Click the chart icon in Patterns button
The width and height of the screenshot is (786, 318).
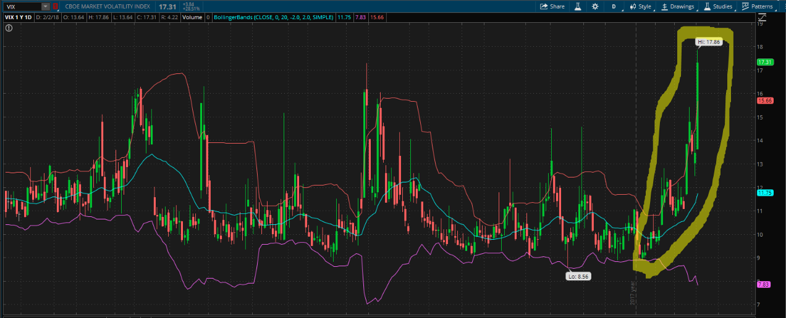tap(745, 6)
